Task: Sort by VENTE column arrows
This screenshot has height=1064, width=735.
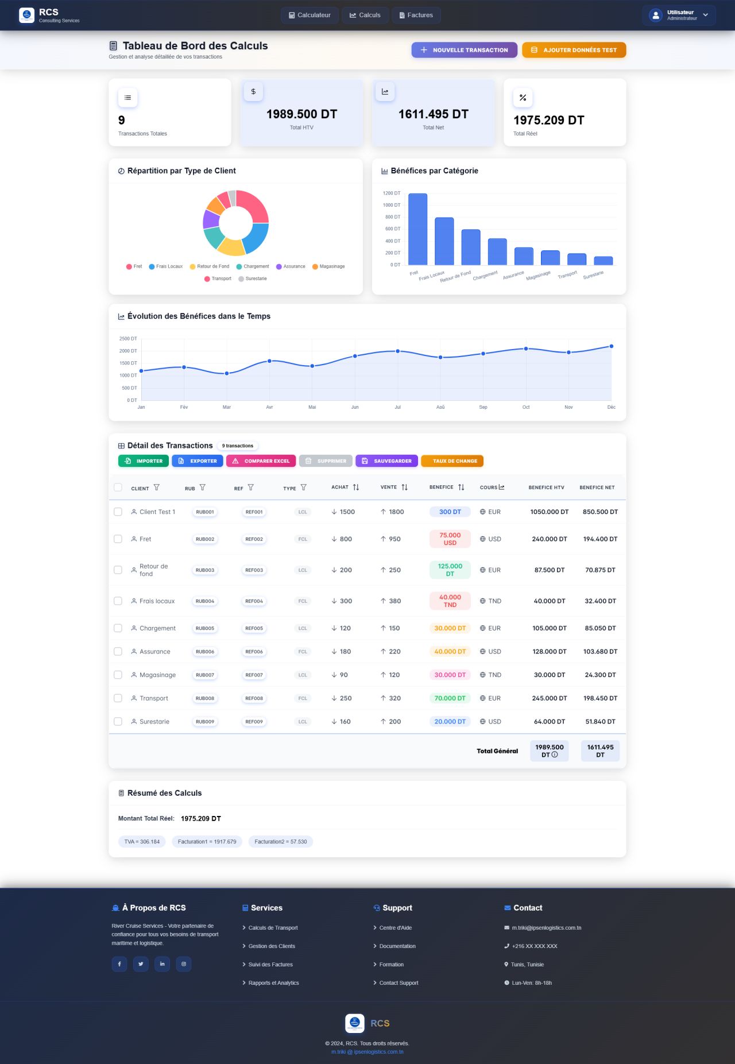Action: tap(404, 487)
